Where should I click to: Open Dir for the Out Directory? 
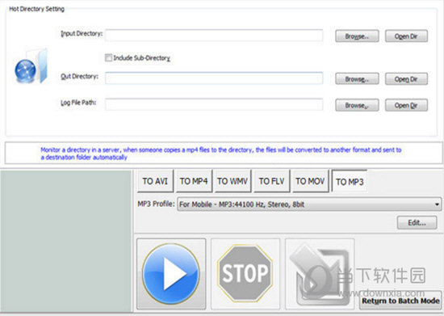406,79
